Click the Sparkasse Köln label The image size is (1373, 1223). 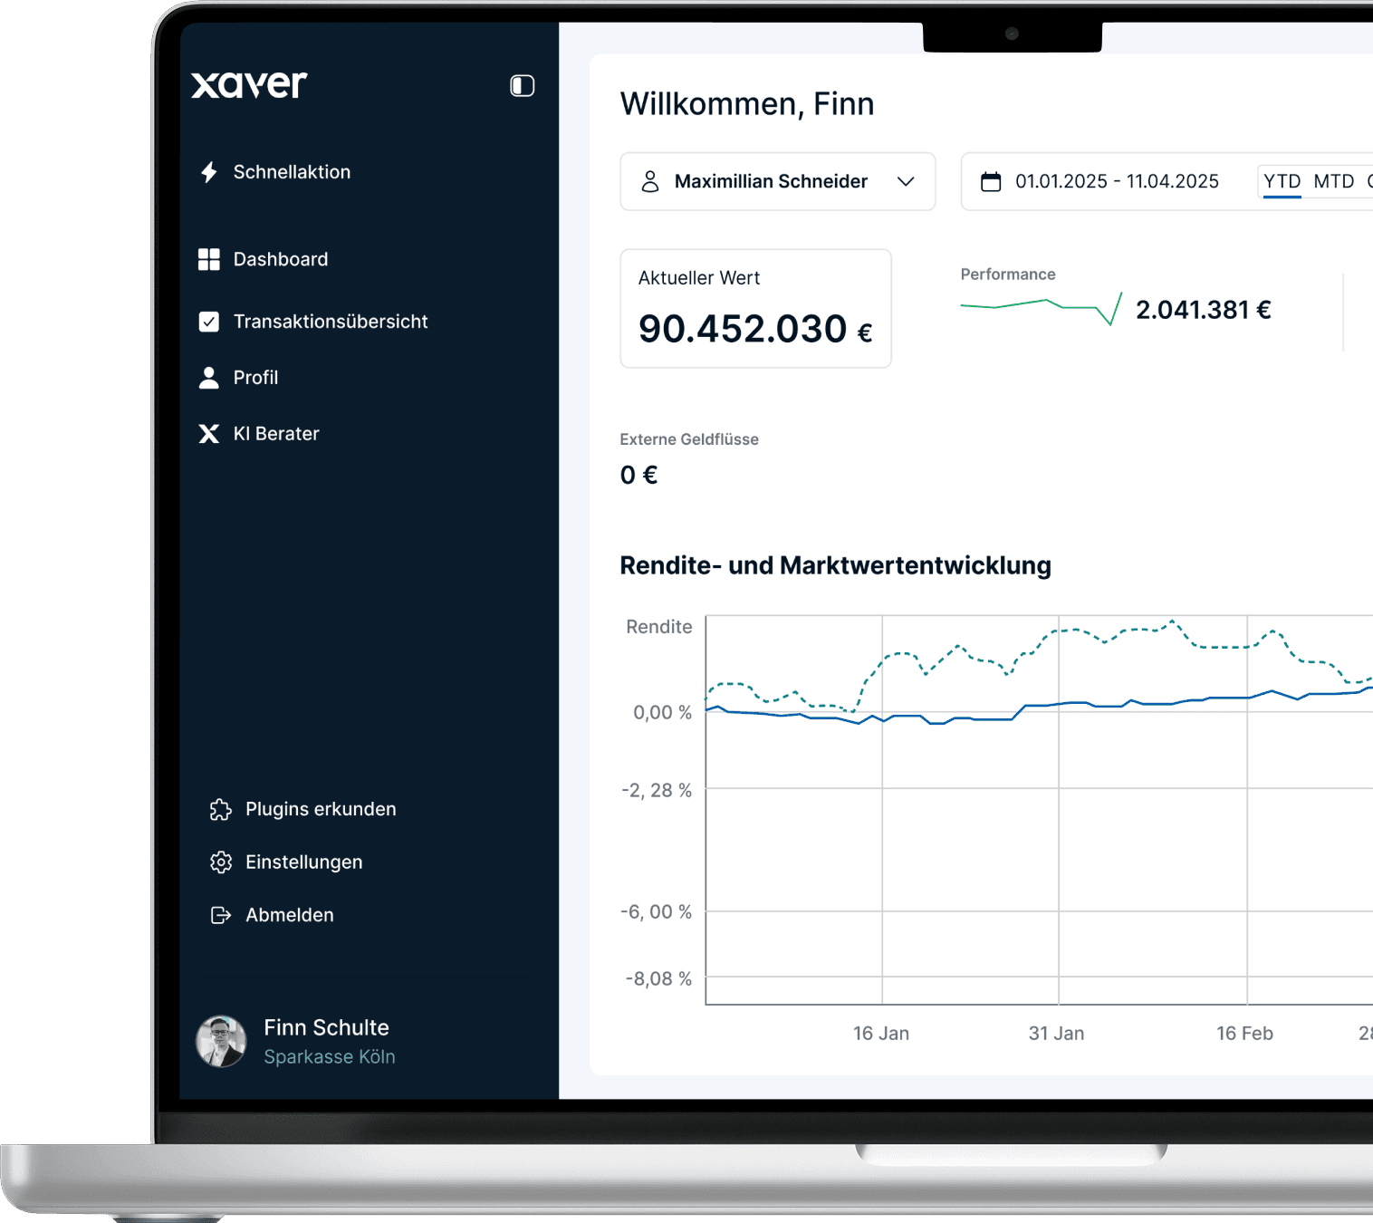click(330, 1057)
